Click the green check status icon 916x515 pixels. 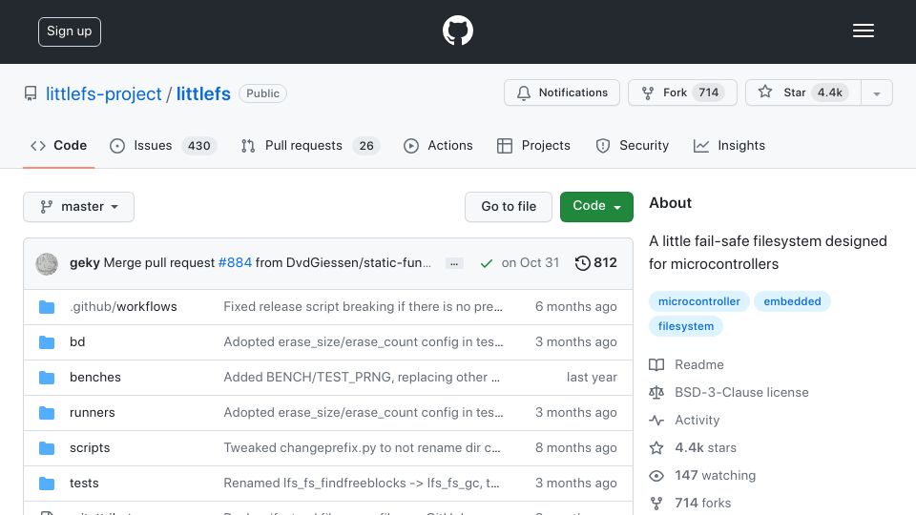pos(486,263)
